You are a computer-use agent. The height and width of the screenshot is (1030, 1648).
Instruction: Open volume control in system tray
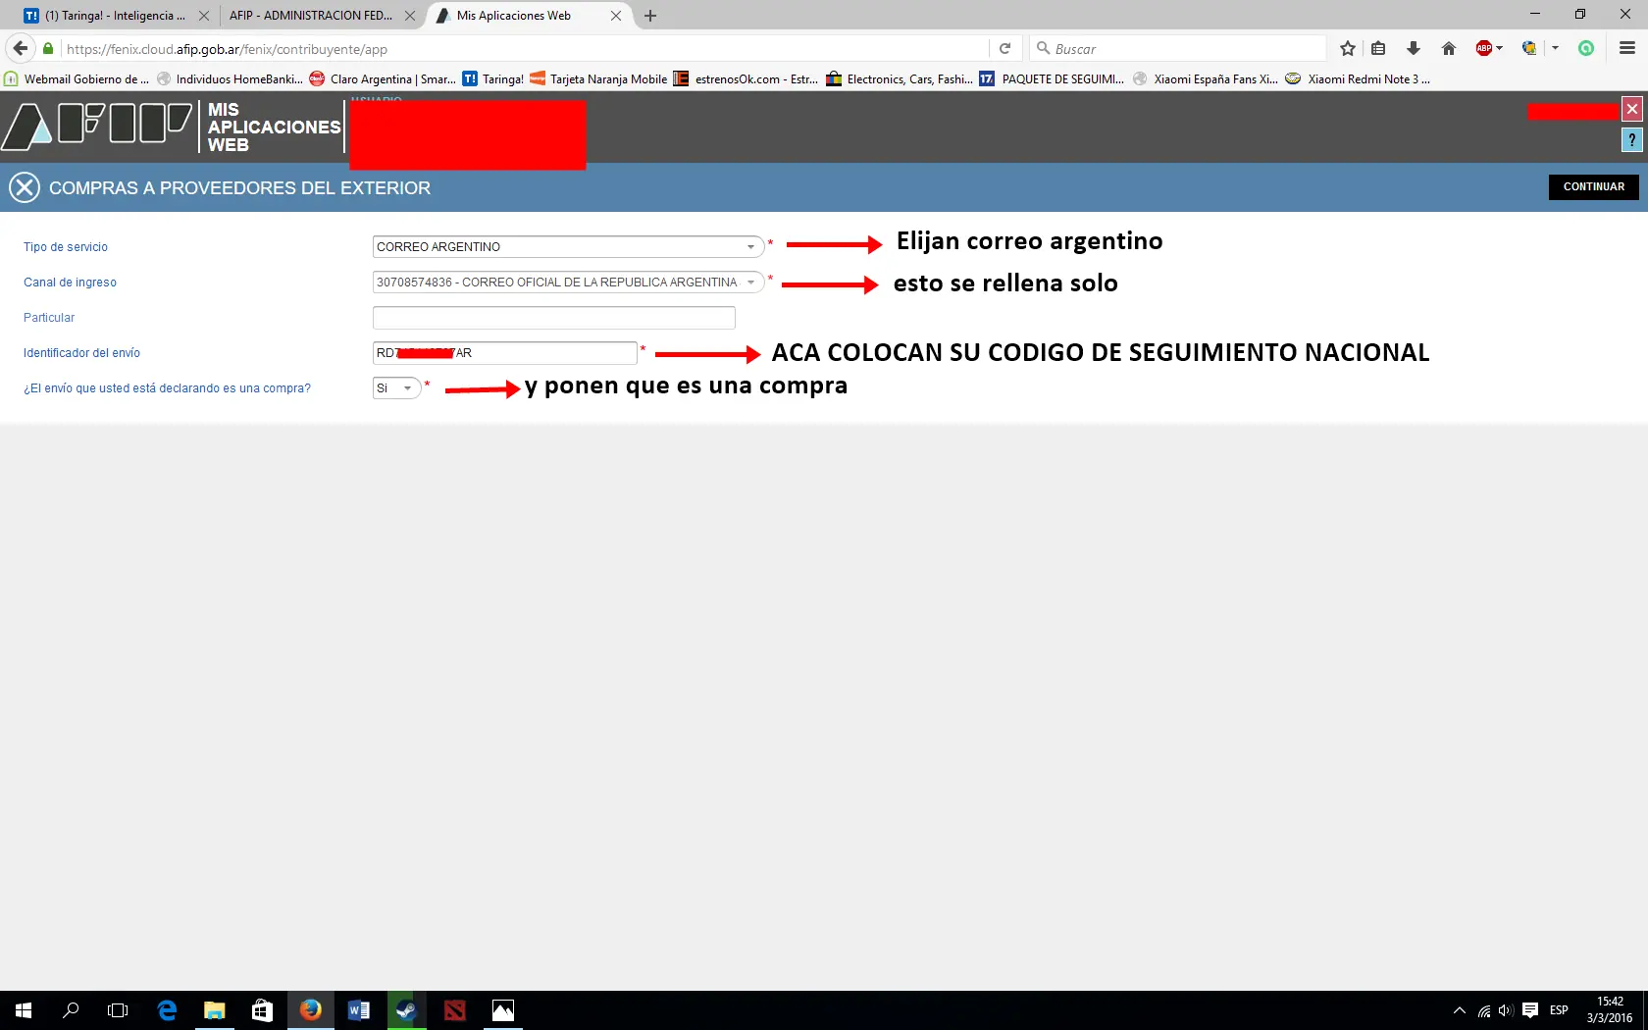click(1506, 1010)
